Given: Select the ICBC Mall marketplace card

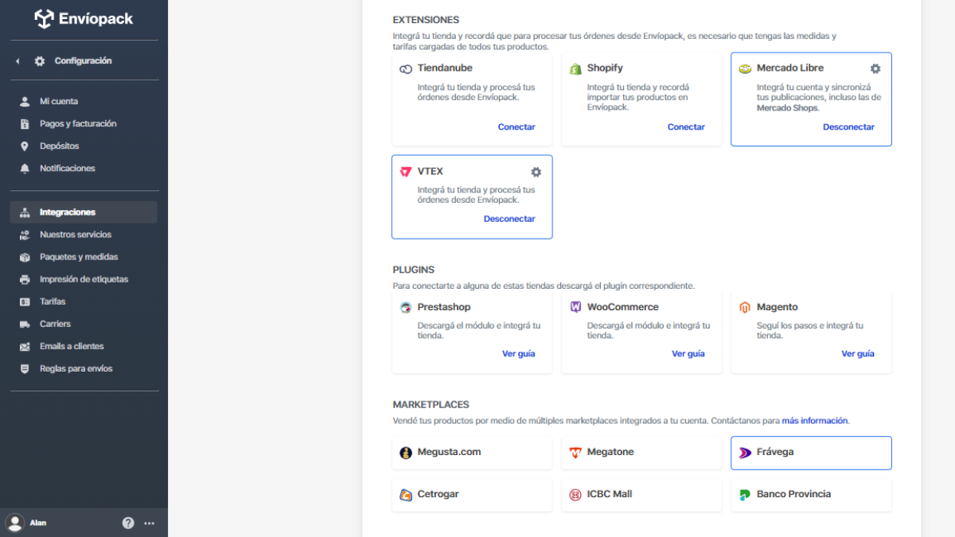Looking at the screenshot, I should click(x=641, y=495).
